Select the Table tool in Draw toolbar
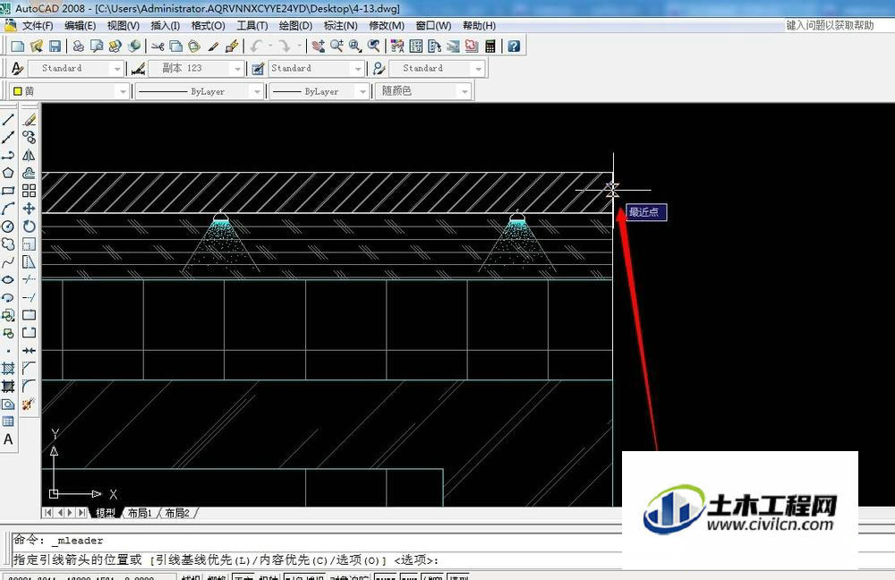Viewport: 895px width, 580px height. [x=8, y=422]
